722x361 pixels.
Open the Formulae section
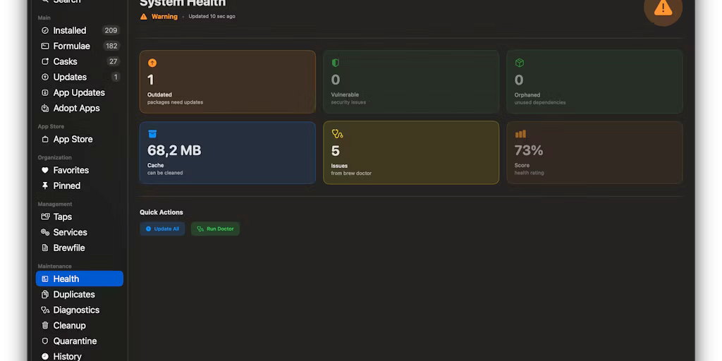pos(71,46)
